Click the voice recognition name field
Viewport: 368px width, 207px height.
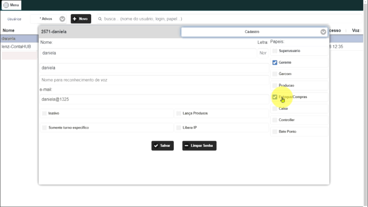[x=154, y=80]
